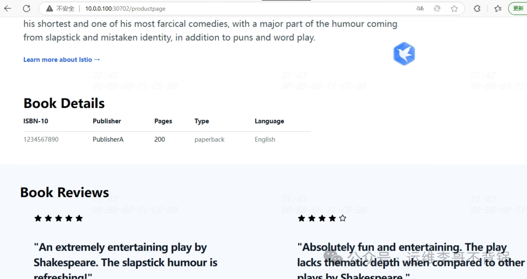Screen dimensions: 527x279
Task: Click the Language column header
Action: [x=269, y=121]
